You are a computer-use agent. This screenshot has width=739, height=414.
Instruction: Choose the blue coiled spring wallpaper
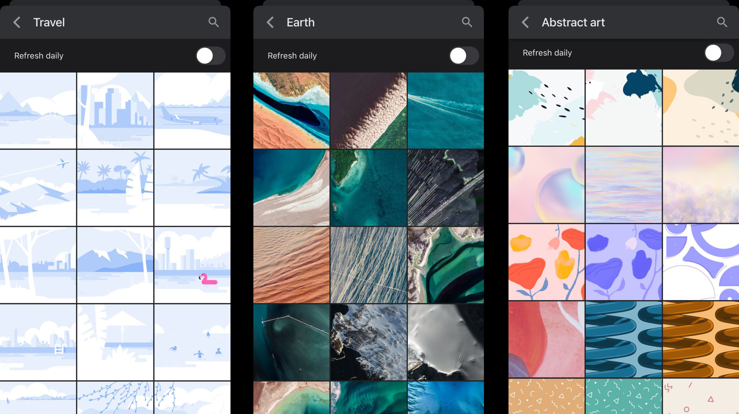tap(624, 339)
